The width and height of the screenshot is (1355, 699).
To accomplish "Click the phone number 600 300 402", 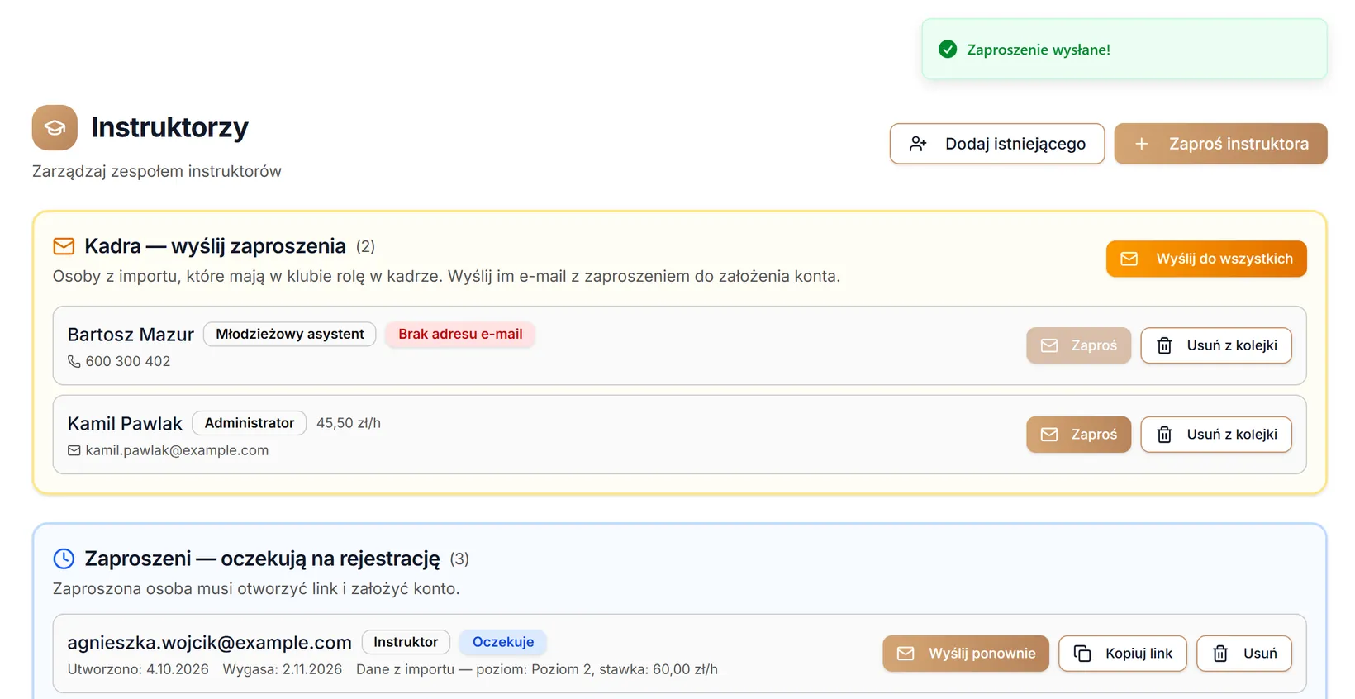I will [128, 361].
